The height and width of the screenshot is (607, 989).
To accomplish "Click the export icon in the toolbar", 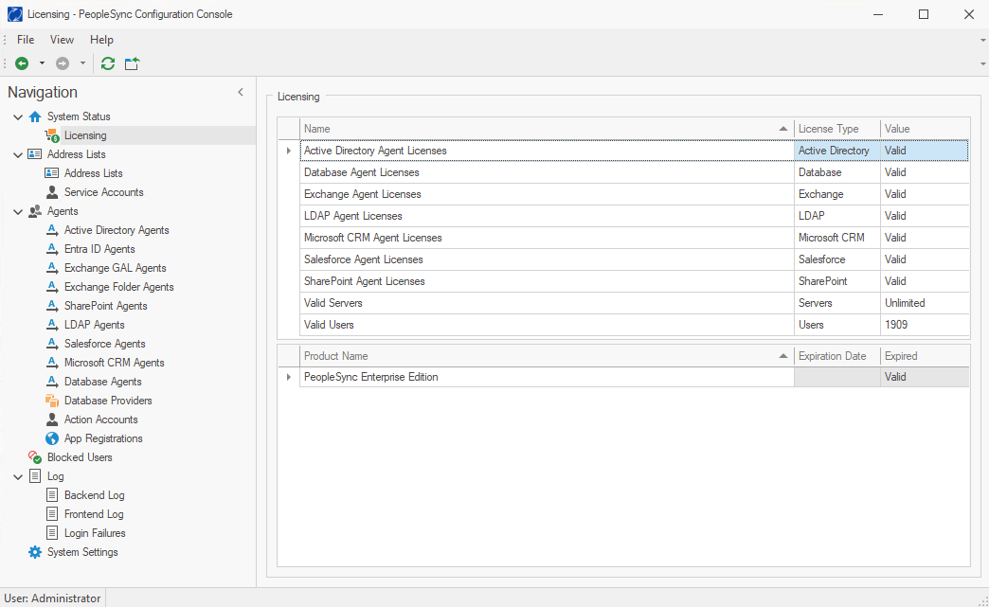I will [132, 63].
